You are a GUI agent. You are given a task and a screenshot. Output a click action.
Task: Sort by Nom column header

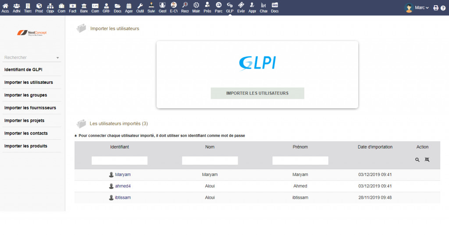(210, 147)
